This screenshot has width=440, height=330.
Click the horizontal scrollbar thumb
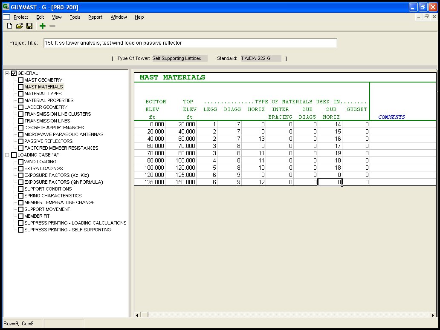coord(144,315)
